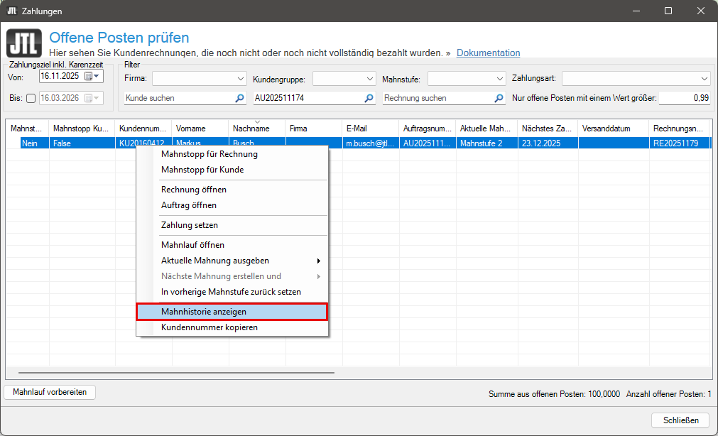The image size is (718, 436).
Task: Click the horizontal scrollbar below the table
Action: click(x=176, y=372)
